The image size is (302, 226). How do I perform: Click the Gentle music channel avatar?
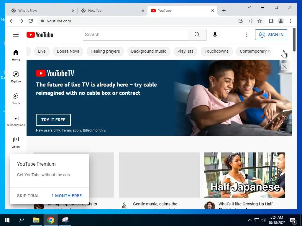click(x=124, y=206)
